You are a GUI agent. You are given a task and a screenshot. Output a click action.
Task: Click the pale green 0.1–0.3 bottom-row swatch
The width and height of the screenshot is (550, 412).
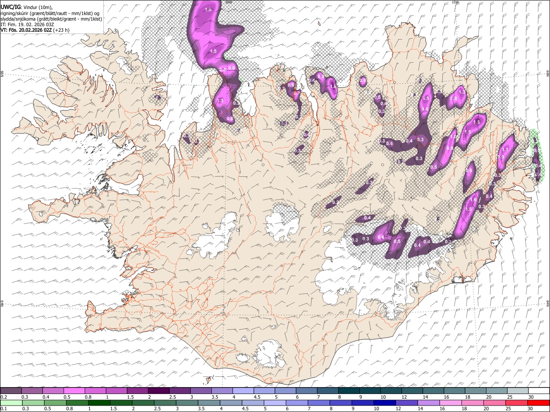click(x=12, y=403)
